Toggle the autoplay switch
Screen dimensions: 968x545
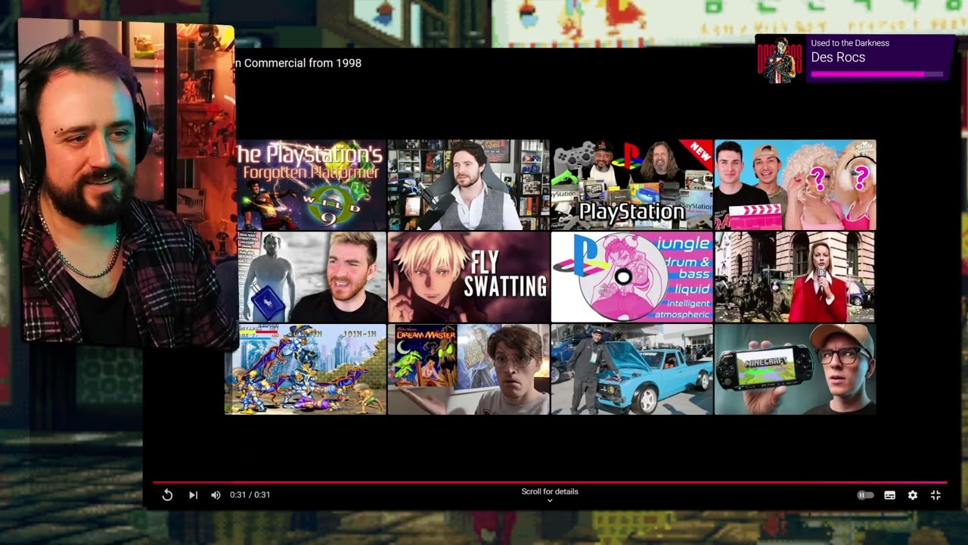865,495
